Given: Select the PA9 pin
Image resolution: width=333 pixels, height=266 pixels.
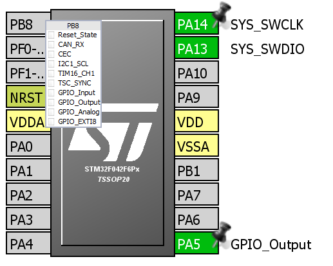Looking at the screenshot, I should click(x=196, y=96).
